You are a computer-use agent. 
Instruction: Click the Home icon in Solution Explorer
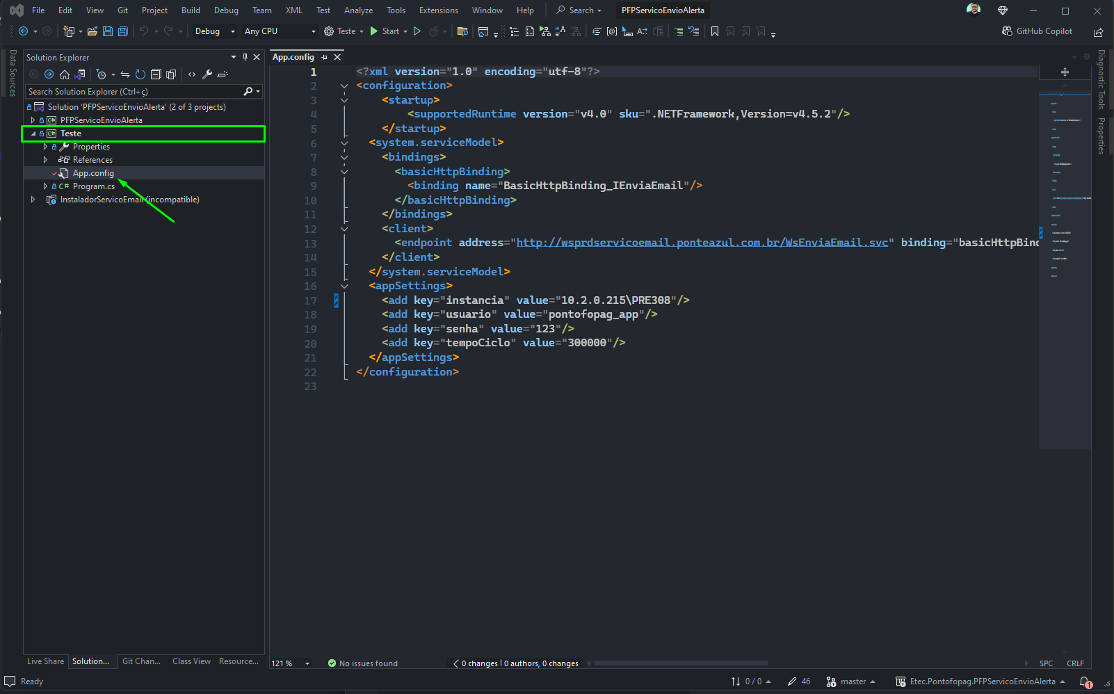click(x=65, y=74)
